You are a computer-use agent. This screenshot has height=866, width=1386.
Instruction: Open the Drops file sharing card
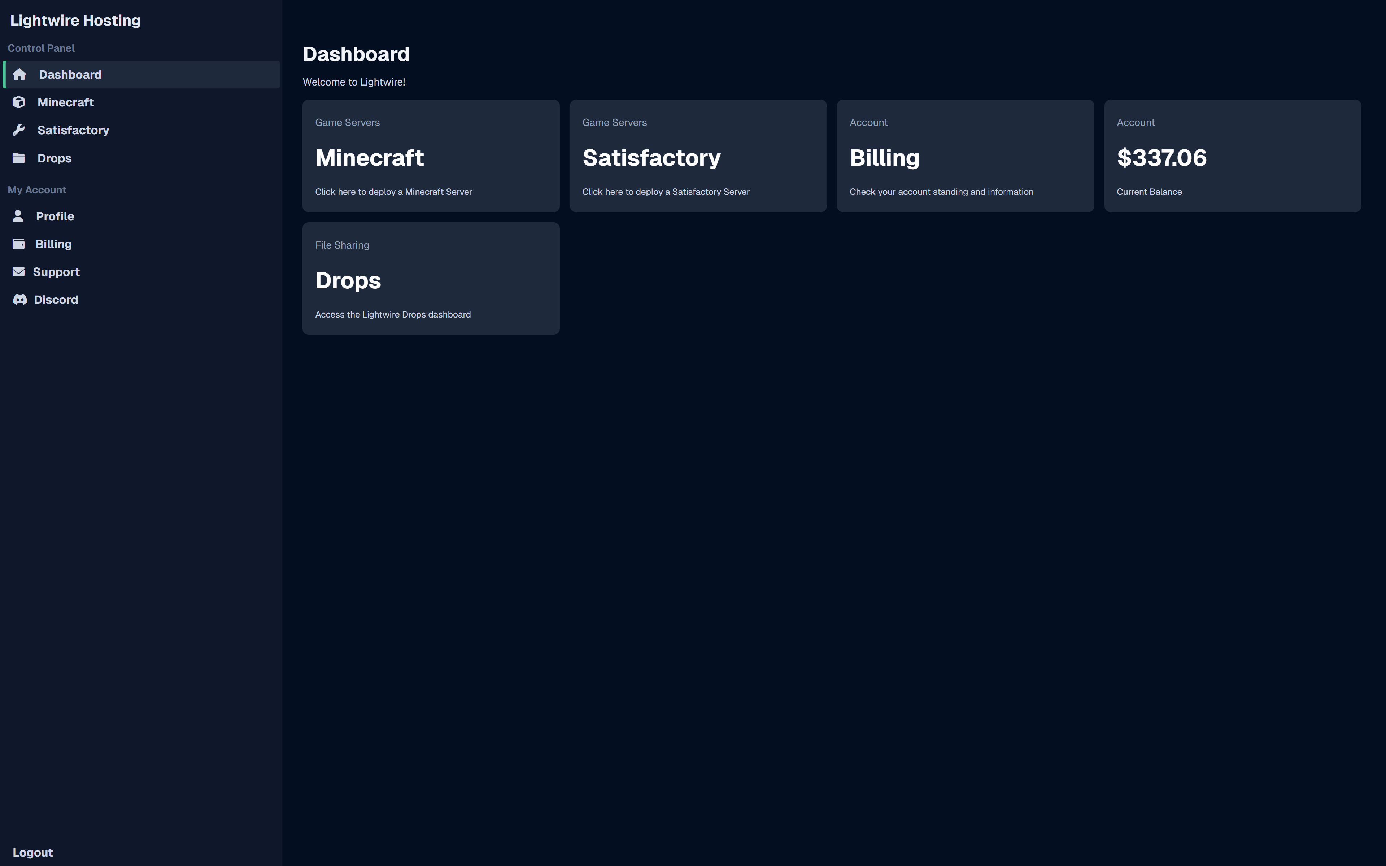[x=431, y=278]
